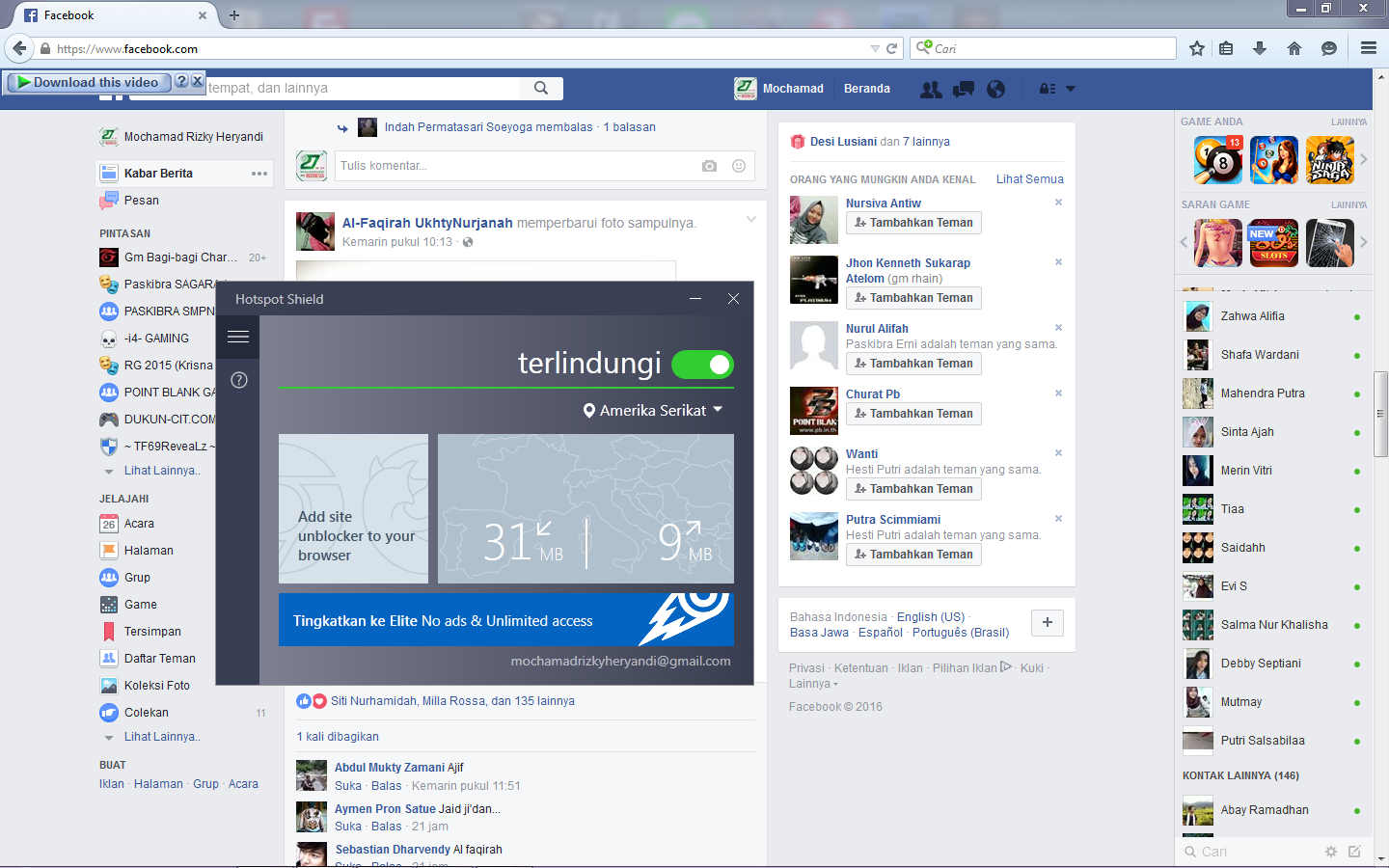Click the page vertical scrollbar thumb
The height and width of the screenshot is (868, 1389).
(1381, 415)
